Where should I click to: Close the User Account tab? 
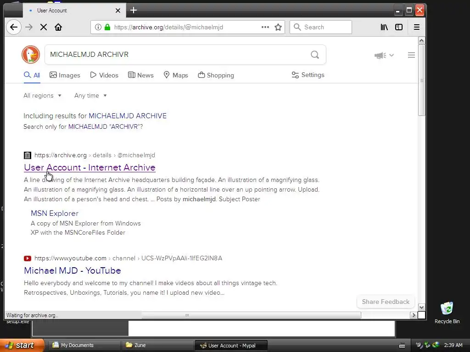click(118, 11)
